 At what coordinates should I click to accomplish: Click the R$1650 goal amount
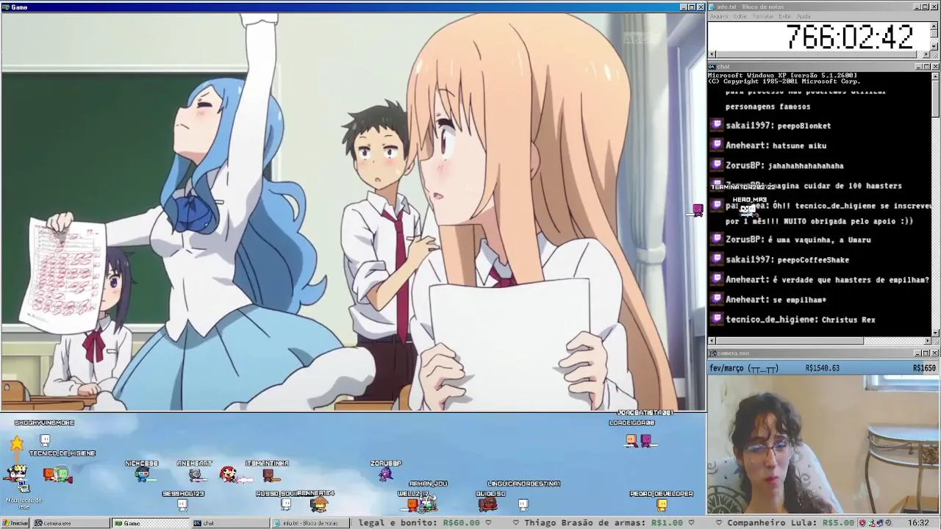[924, 368]
